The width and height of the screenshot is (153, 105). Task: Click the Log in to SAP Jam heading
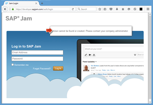pyautogui.click(x=26, y=46)
